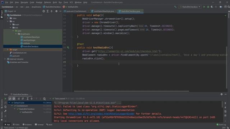Viewport: 230px width, 129px height.
Task: Select oldStyle class in Project tree
Action: [26, 43]
